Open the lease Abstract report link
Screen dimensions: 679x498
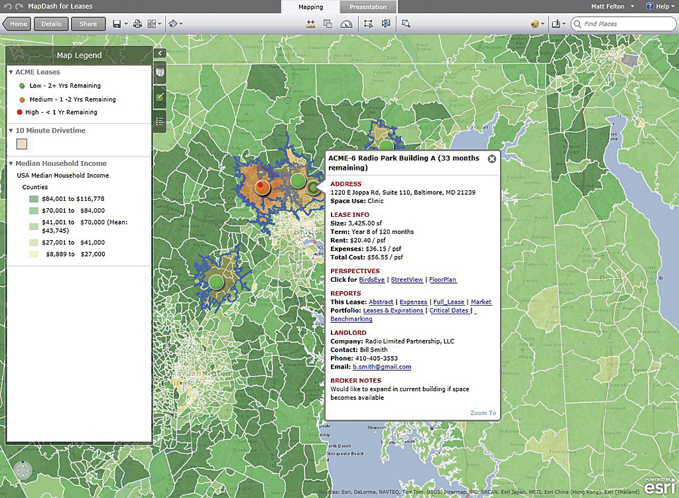(x=381, y=302)
